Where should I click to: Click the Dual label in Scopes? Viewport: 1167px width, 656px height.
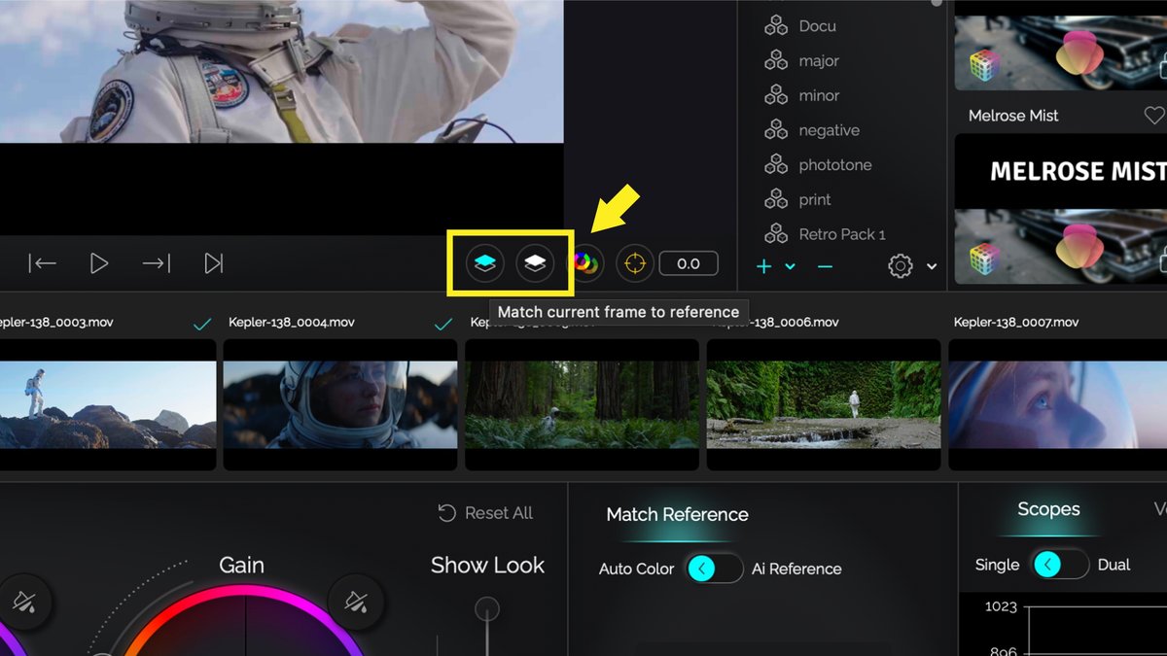(1114, 565)
